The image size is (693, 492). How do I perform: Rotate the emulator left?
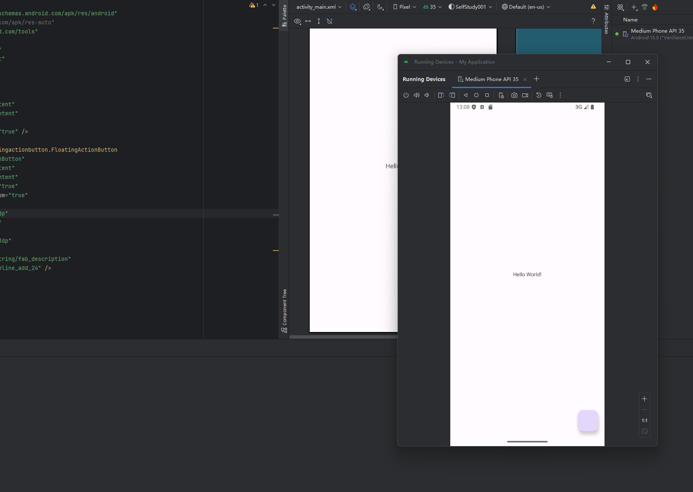441,95
